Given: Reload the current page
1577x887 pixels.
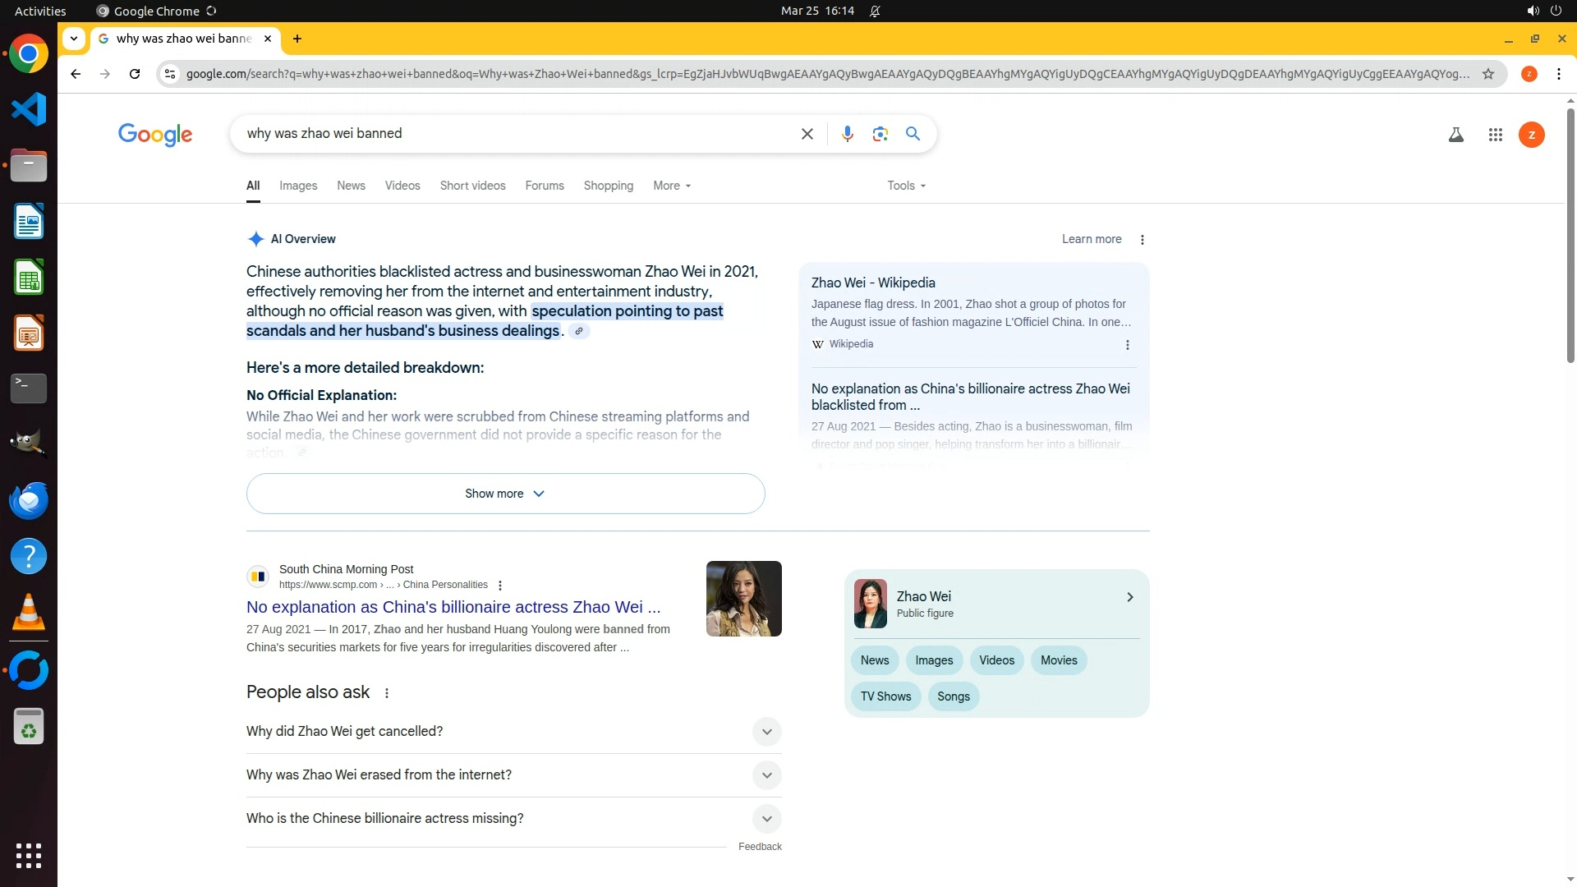Looking at the screenshot, I should point(135,74).
